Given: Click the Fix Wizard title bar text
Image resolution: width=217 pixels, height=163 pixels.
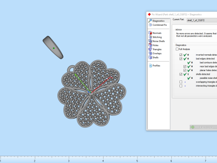Looking at the screenshot, I should (x=176, y=14).
